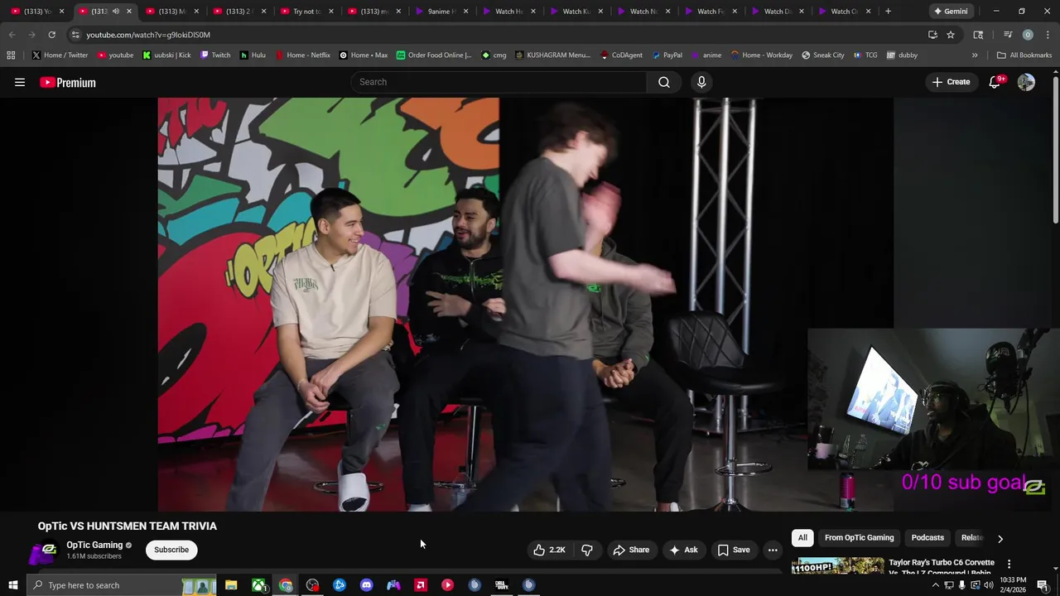Switch to the 9anime browser tab

click(x=443, y=12)
